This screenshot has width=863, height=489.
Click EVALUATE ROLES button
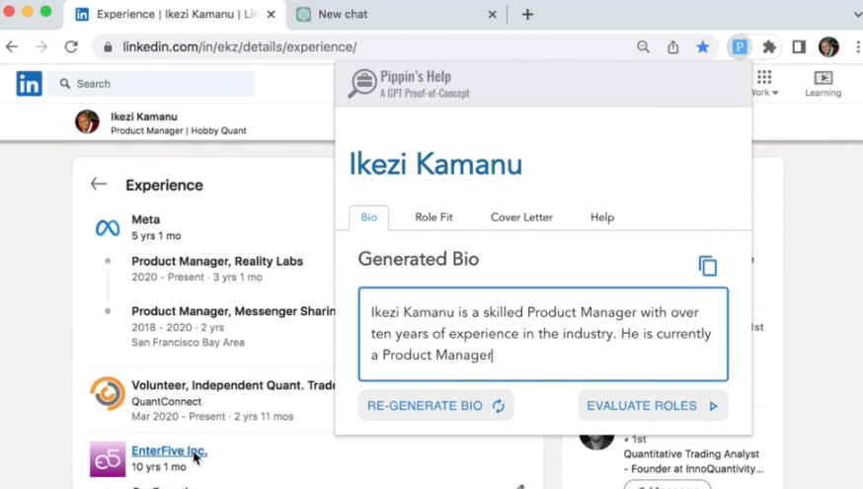[x=653, y=406]
